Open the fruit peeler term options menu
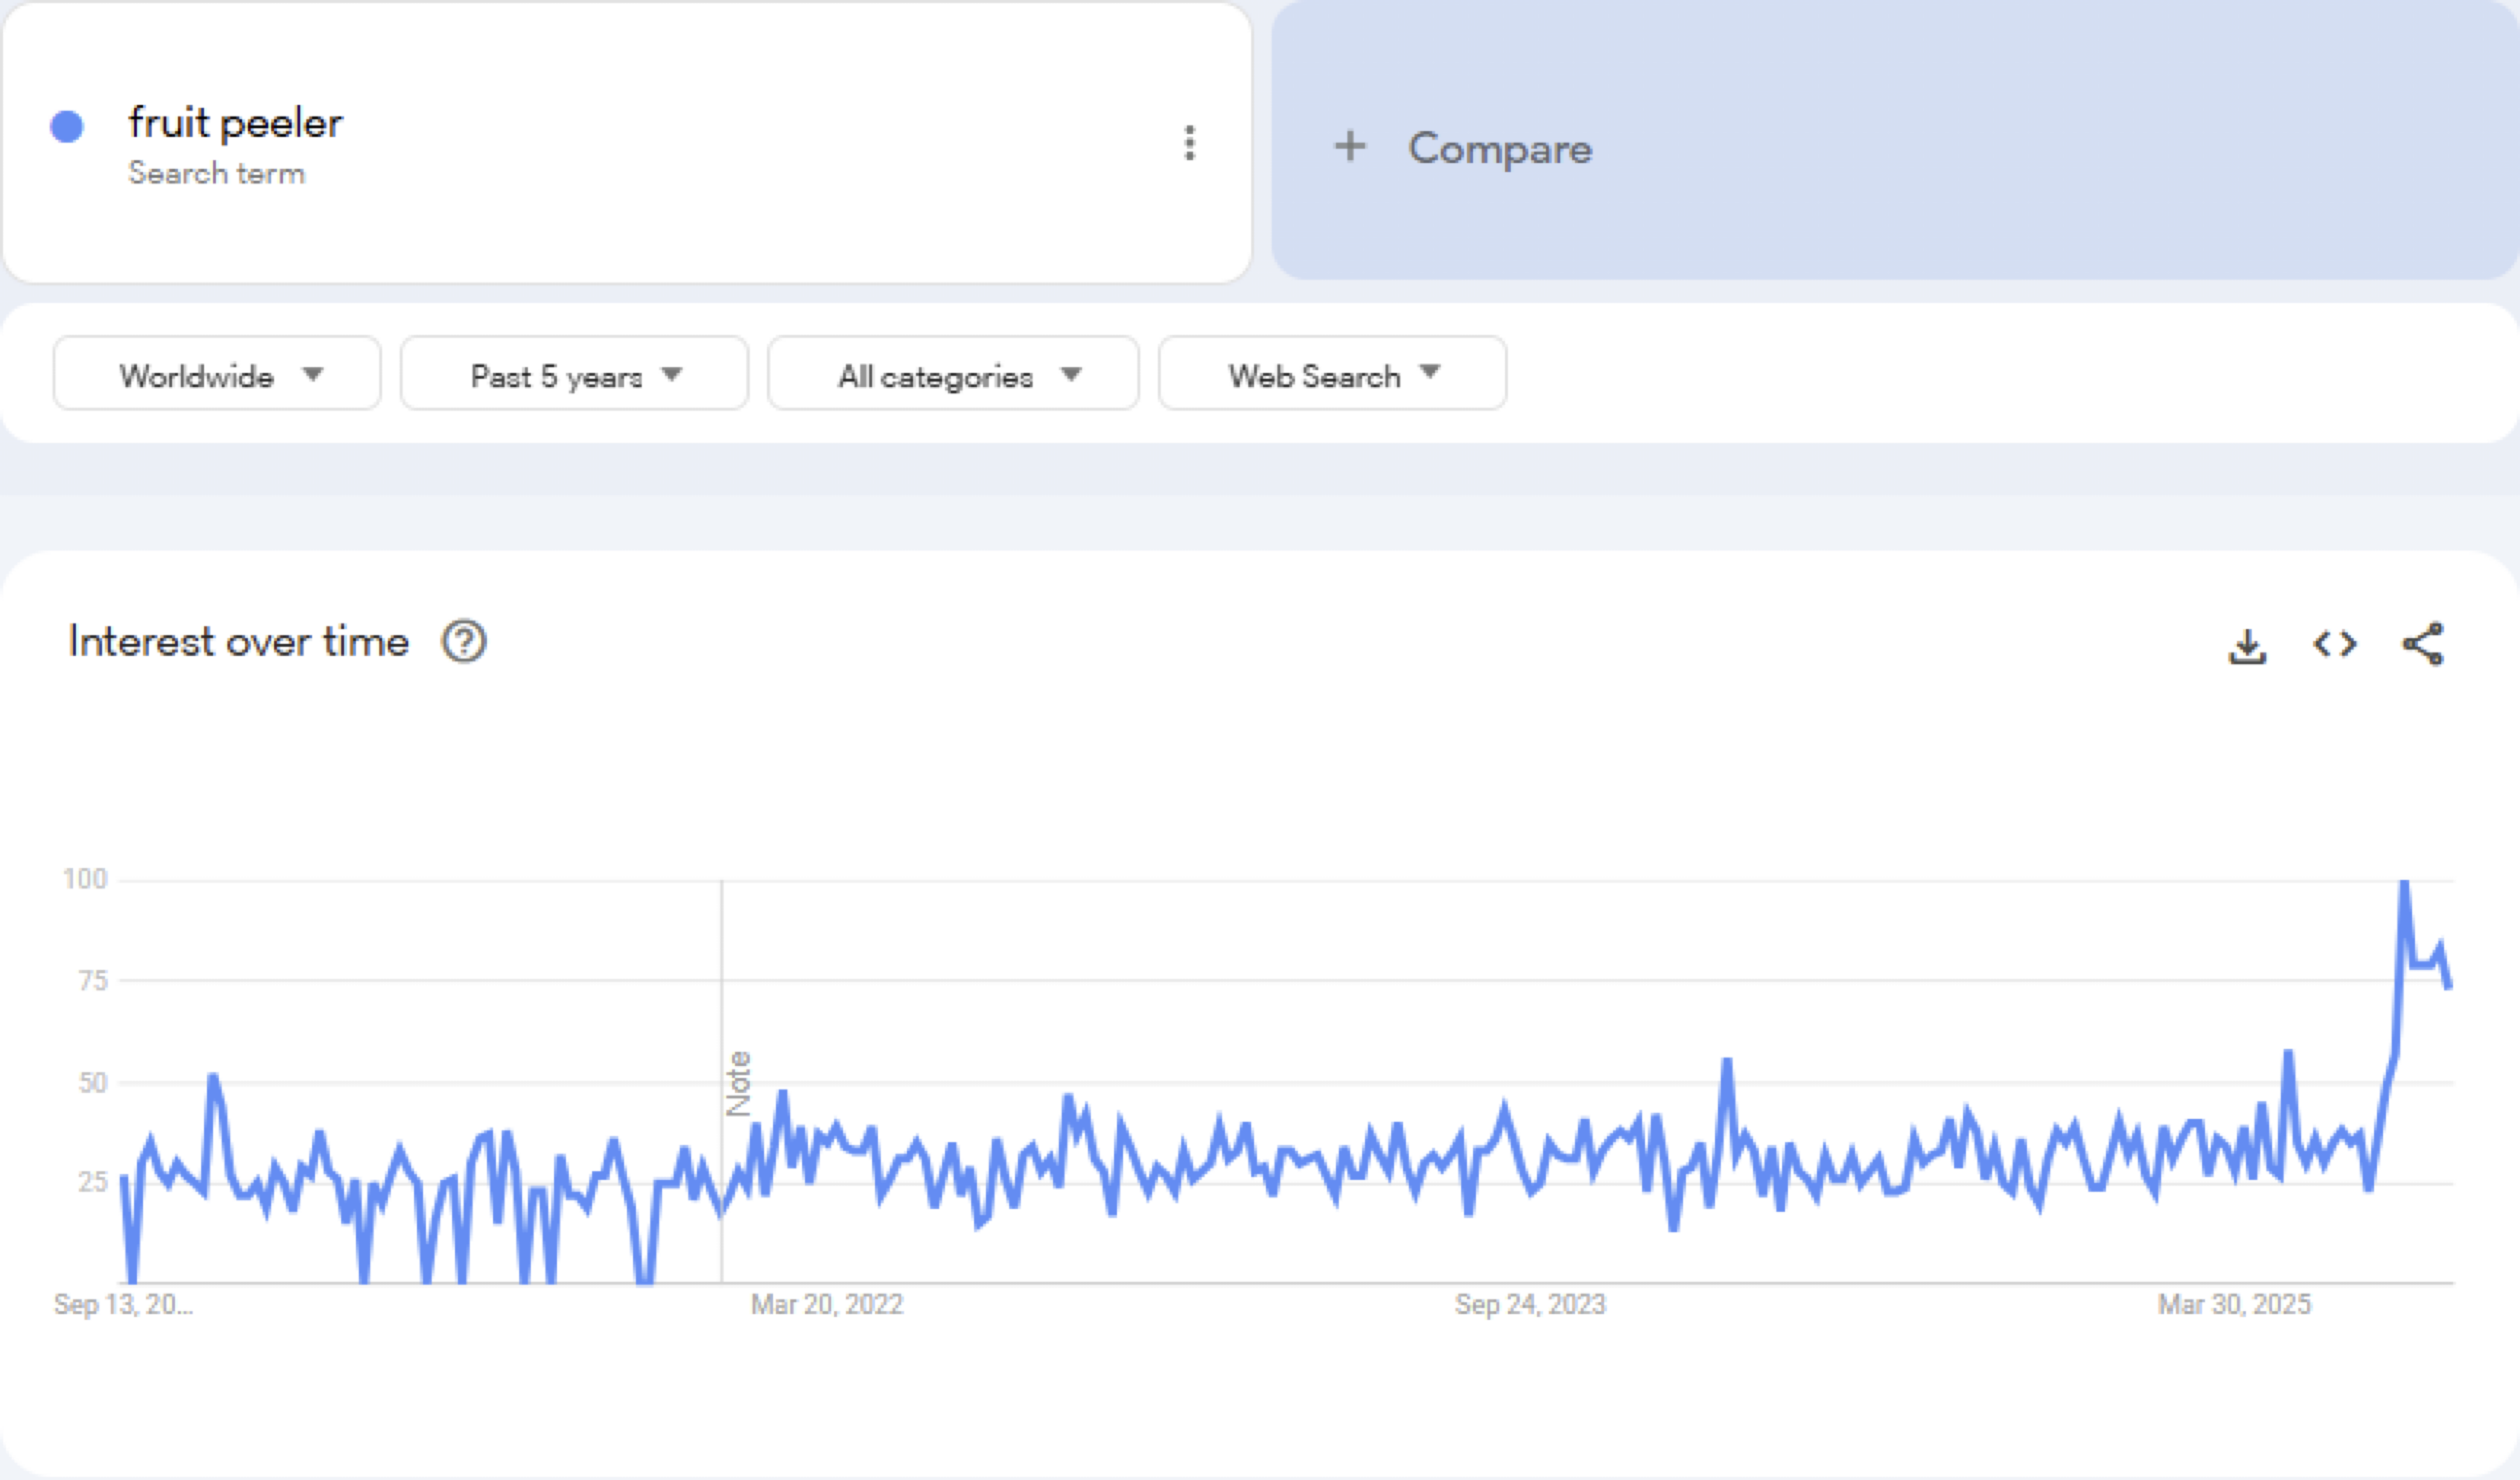The image size is (2520, 1480). 1189,143
